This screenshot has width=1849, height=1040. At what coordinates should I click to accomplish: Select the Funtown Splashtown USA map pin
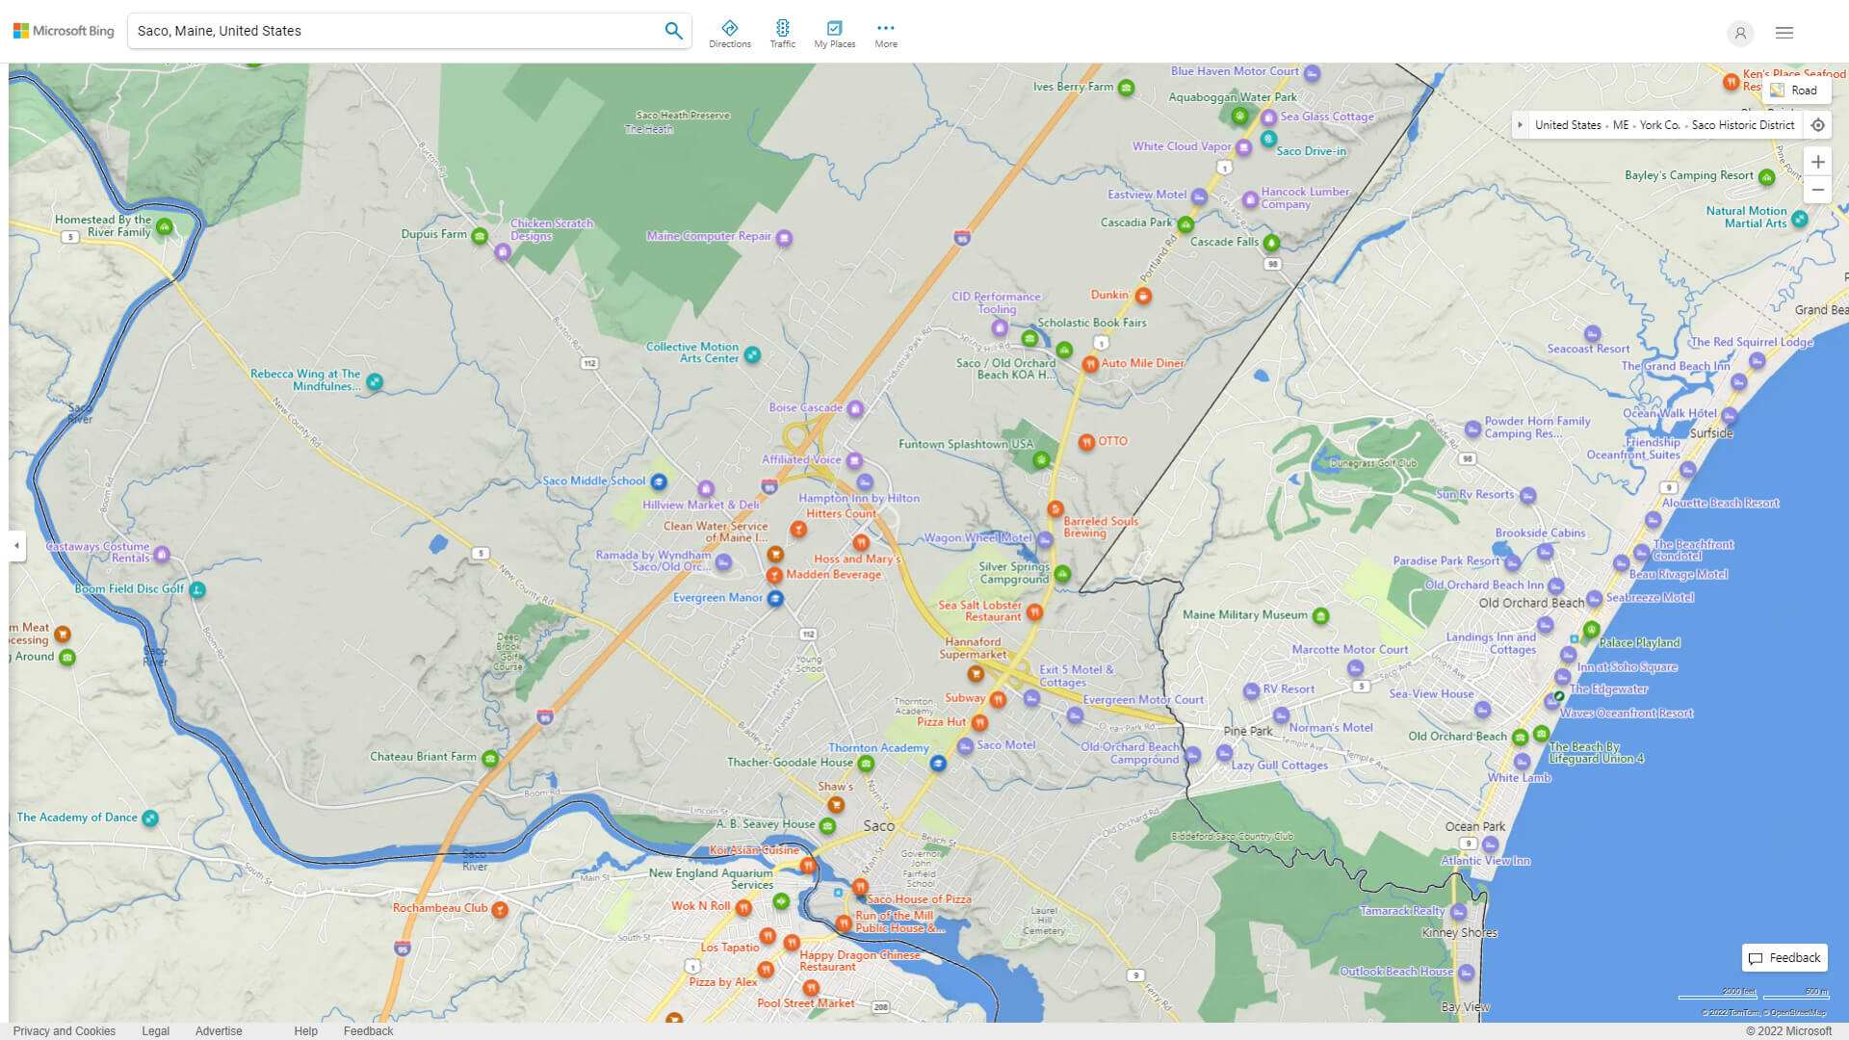pos(1041,460)
